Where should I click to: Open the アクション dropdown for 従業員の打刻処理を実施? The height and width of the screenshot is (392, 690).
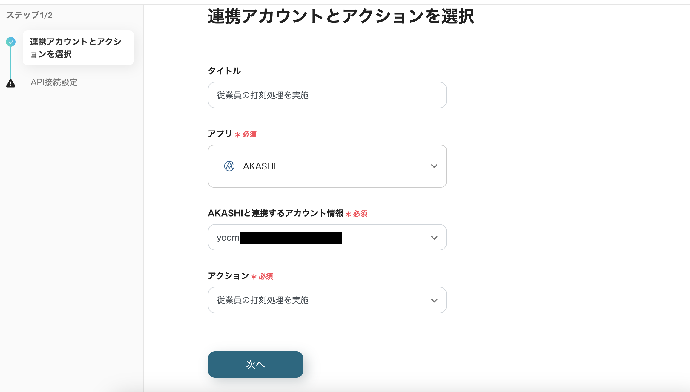coord(327,300)
